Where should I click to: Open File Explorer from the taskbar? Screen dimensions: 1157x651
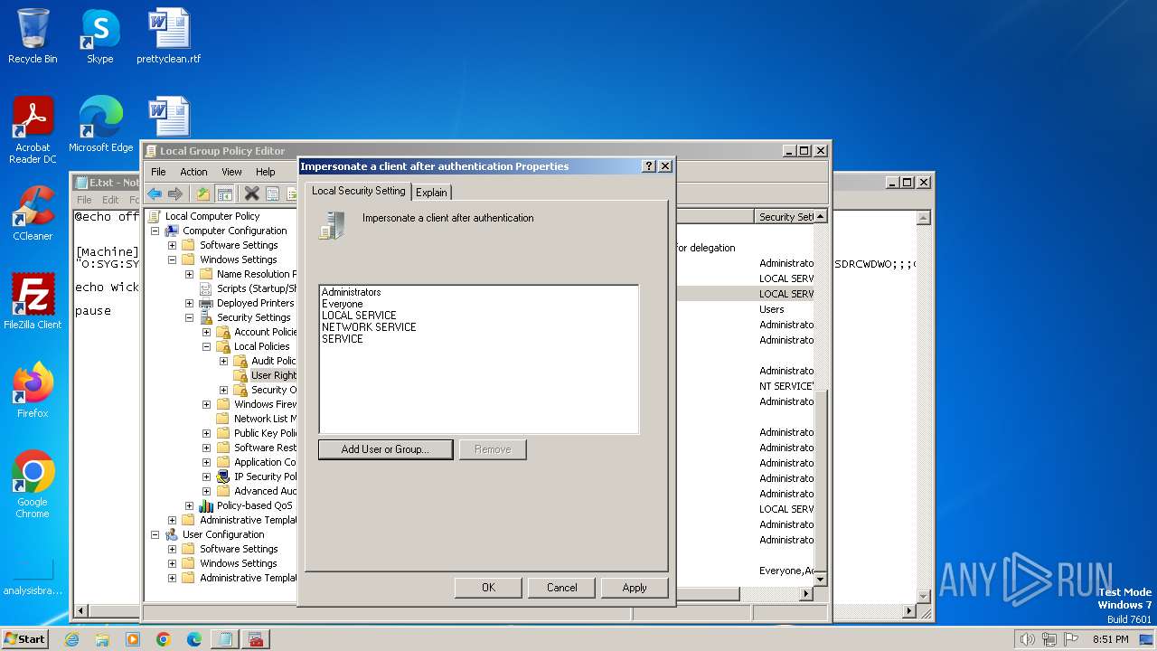tap(102, 639)
